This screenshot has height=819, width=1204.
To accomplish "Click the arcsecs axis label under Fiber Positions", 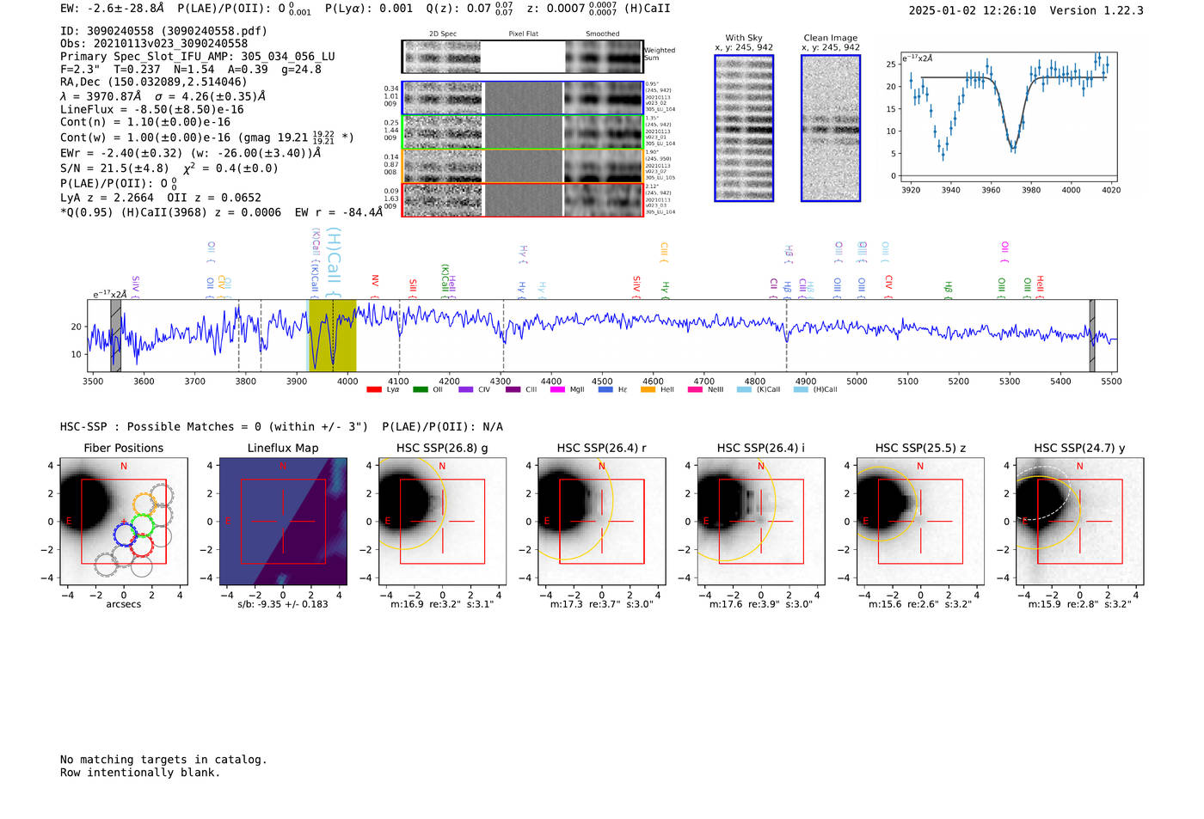I will tap(124, 604).
